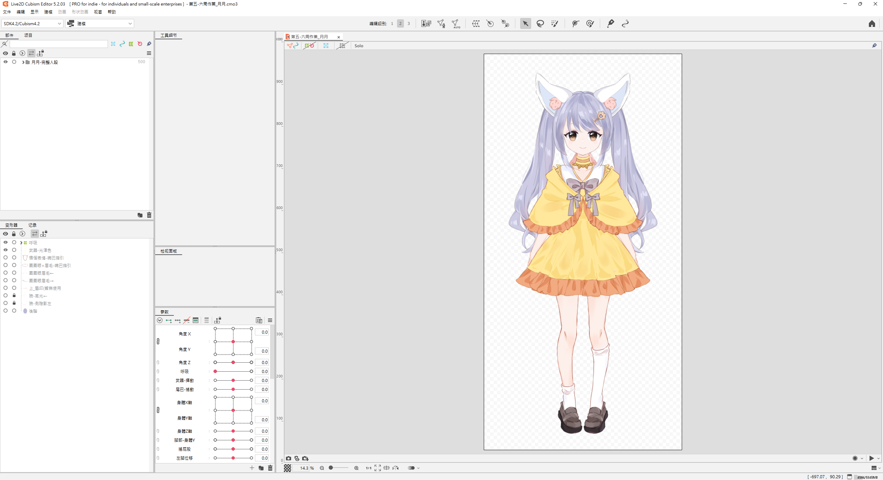Viewport: 883px width, 480px height.
Task: Switch to the 项目 tab
Action: pyautogui.click(x=28, y=35)
